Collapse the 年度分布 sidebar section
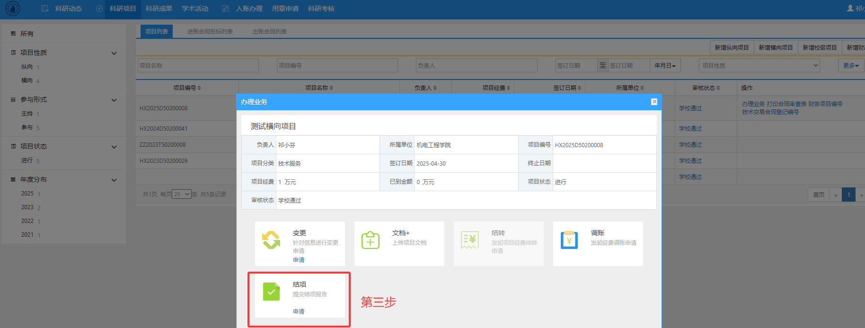This screenshot has height=328, width=865. [x=114, y=180]
